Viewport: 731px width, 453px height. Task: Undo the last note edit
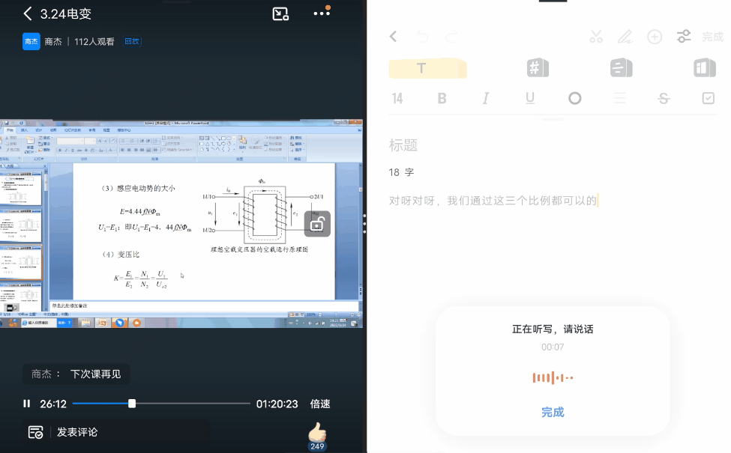click(422, 36)
